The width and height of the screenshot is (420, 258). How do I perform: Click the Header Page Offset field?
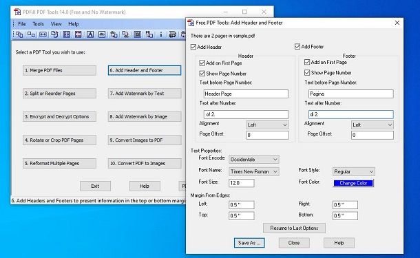point(267,135)
